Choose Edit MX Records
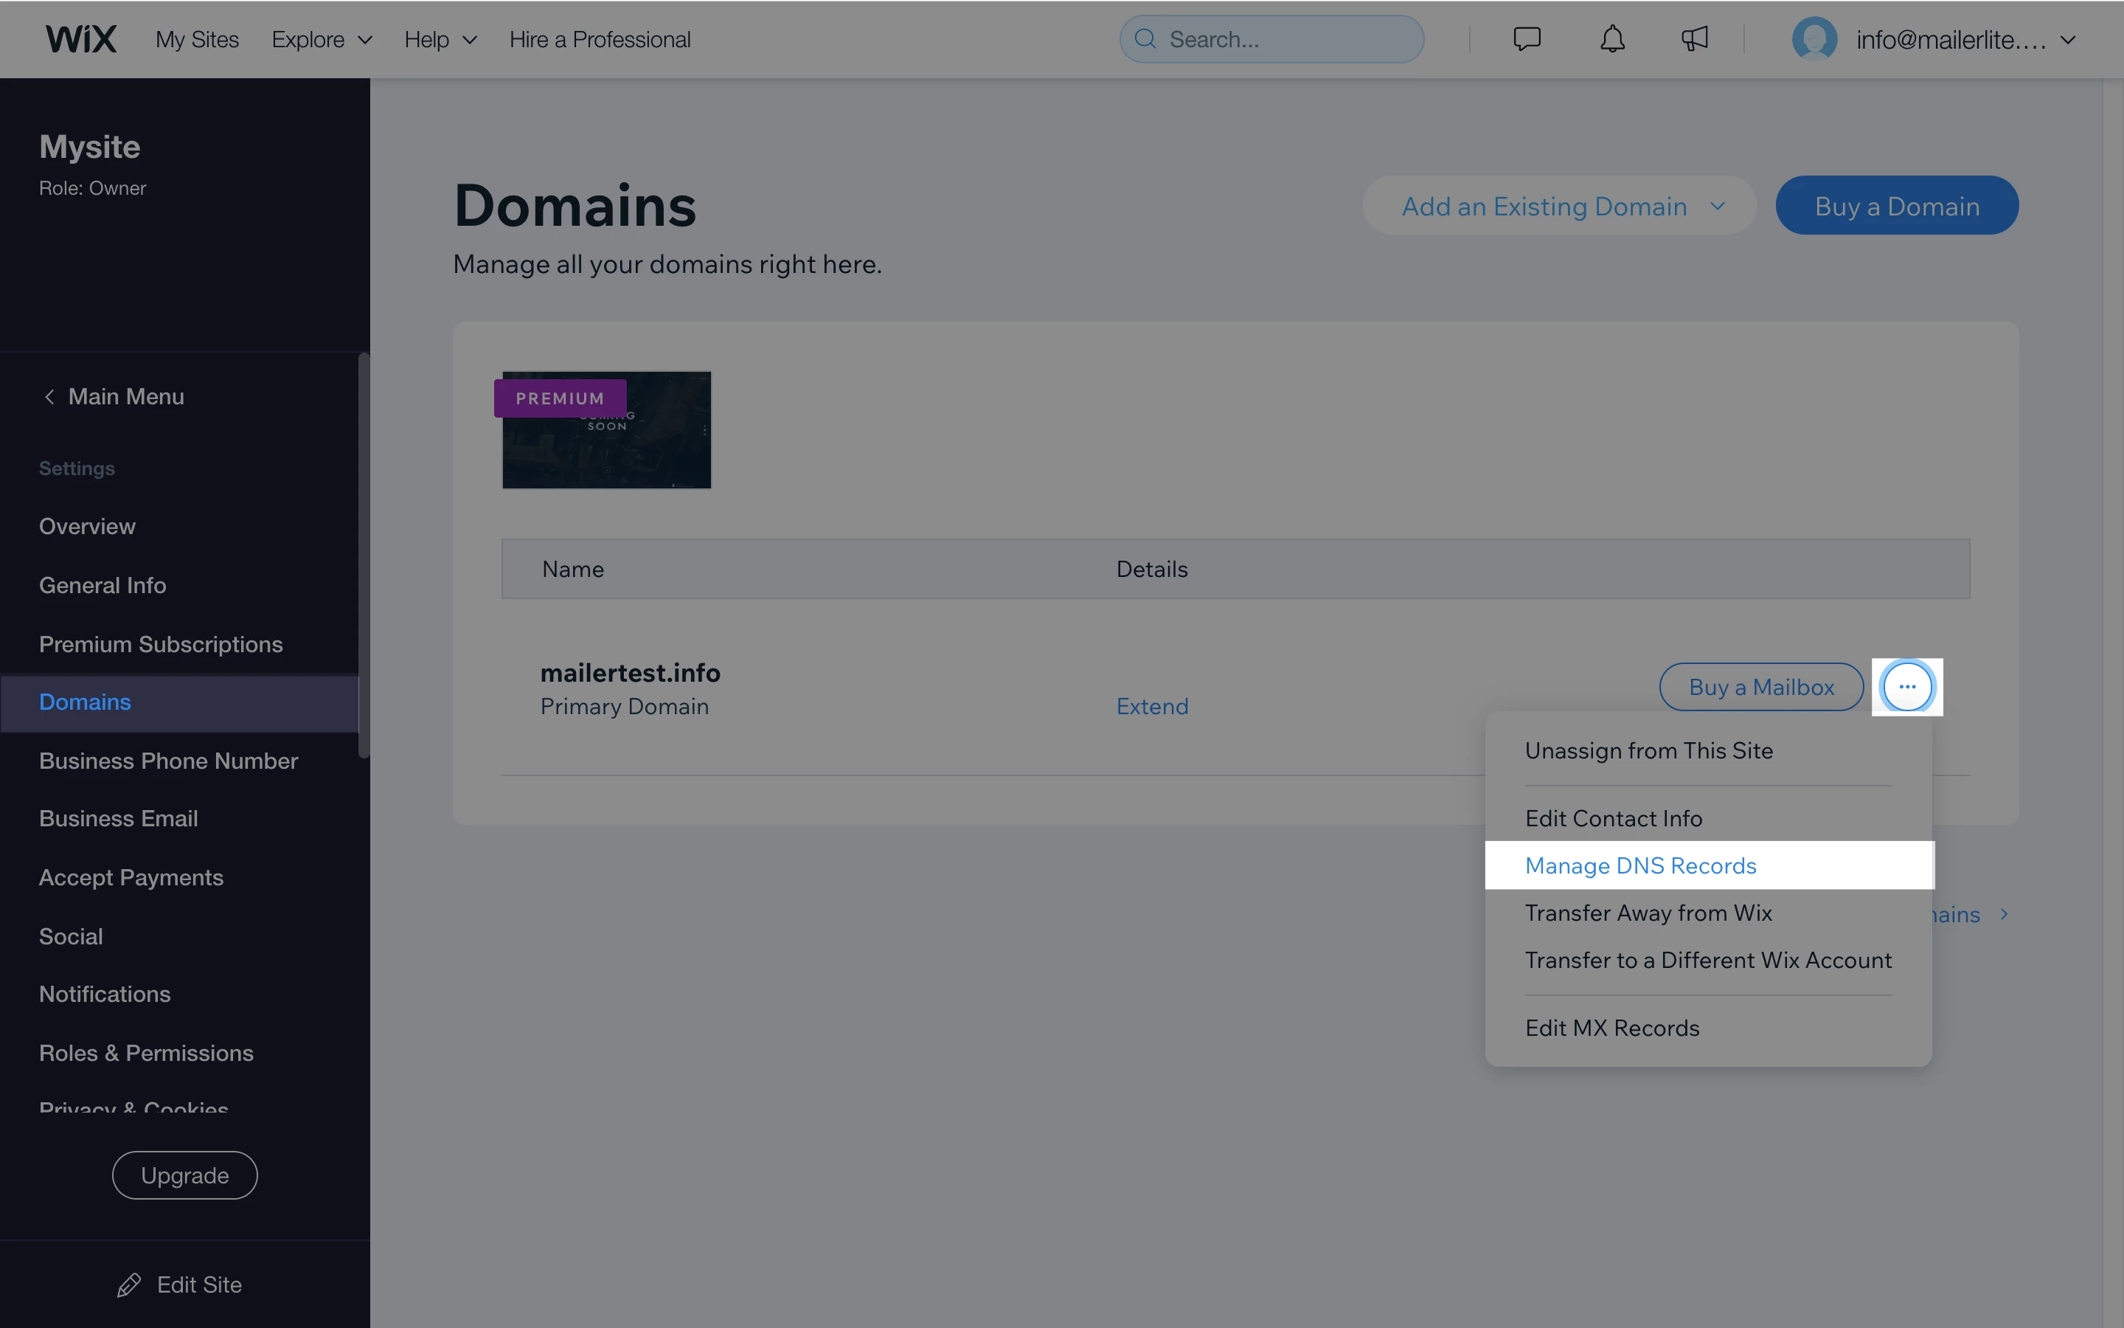Viewport: 2124px width, 1328px height. pyautogui.click(x=1611, y=1028)
